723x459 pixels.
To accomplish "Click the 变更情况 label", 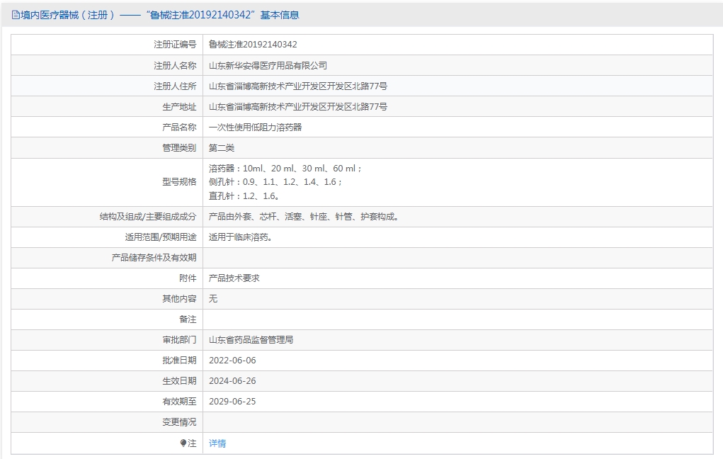I will (x=179, y=422).
